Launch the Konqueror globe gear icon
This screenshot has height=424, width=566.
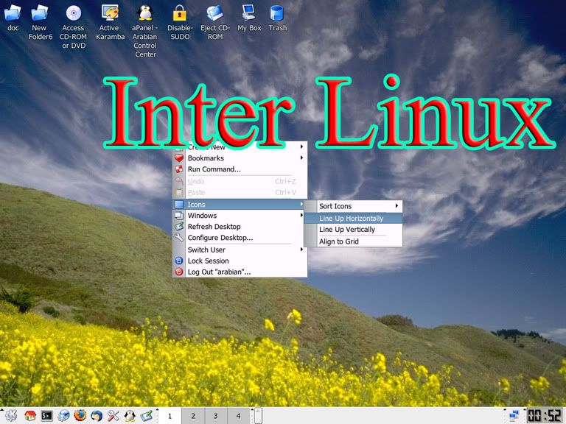click(63, 416)
